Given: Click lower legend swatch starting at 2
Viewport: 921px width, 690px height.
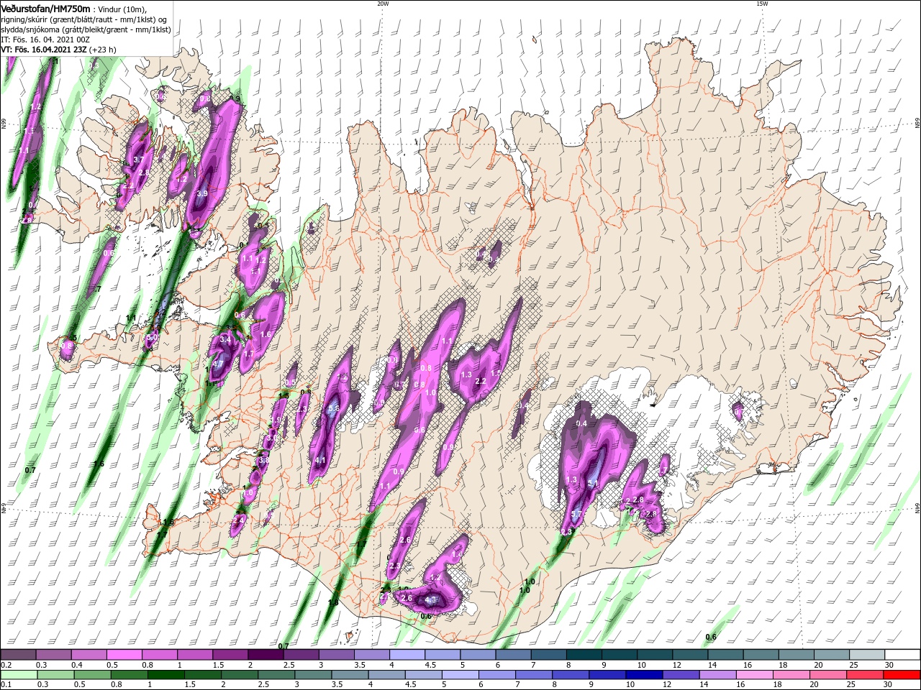Looking at the screenshot, I should [240, 675].
